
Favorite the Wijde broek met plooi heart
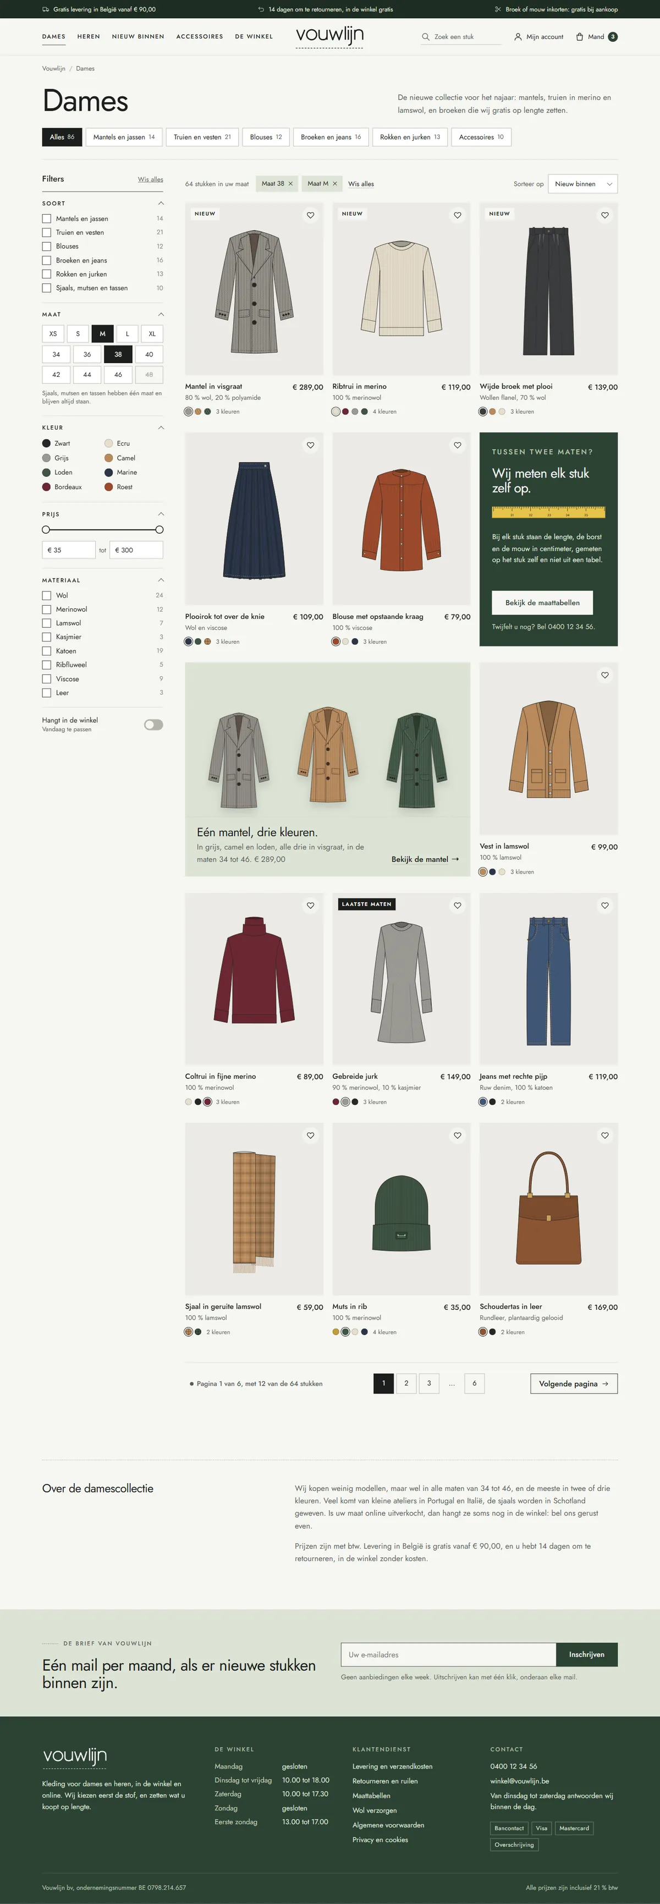(x=604, y=215)
